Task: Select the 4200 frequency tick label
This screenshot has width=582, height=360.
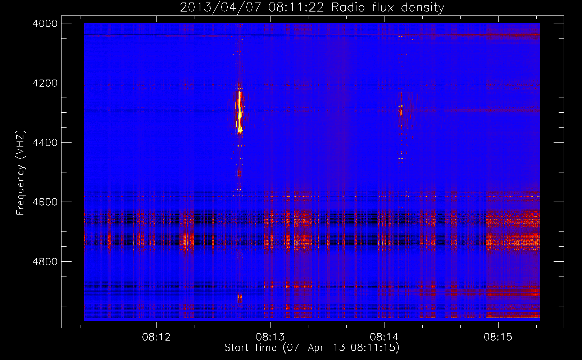Action: (x=45, y=83)
